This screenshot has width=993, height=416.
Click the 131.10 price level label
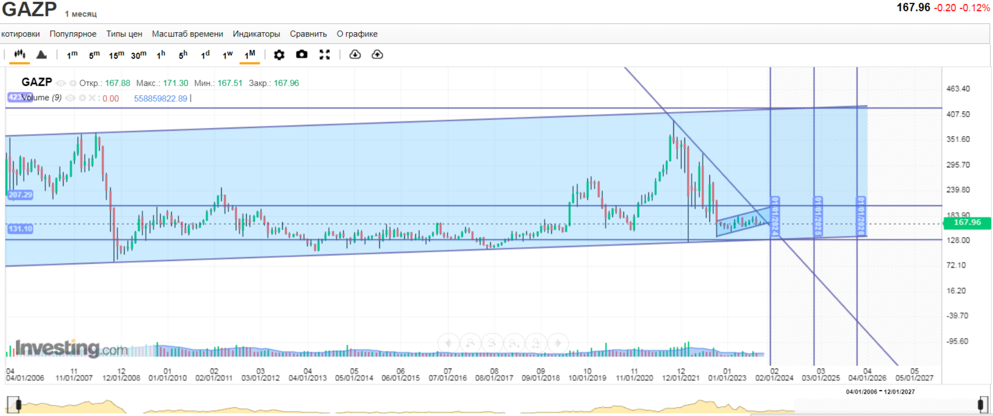point(21,229)
